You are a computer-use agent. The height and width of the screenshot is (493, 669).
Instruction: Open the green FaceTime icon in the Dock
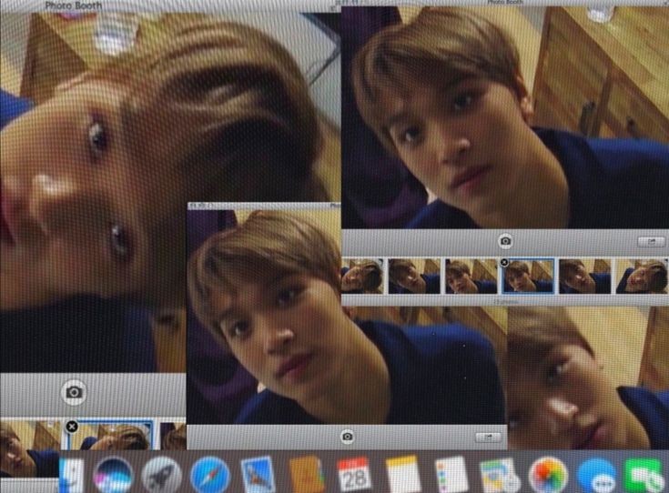click(644, 475)
